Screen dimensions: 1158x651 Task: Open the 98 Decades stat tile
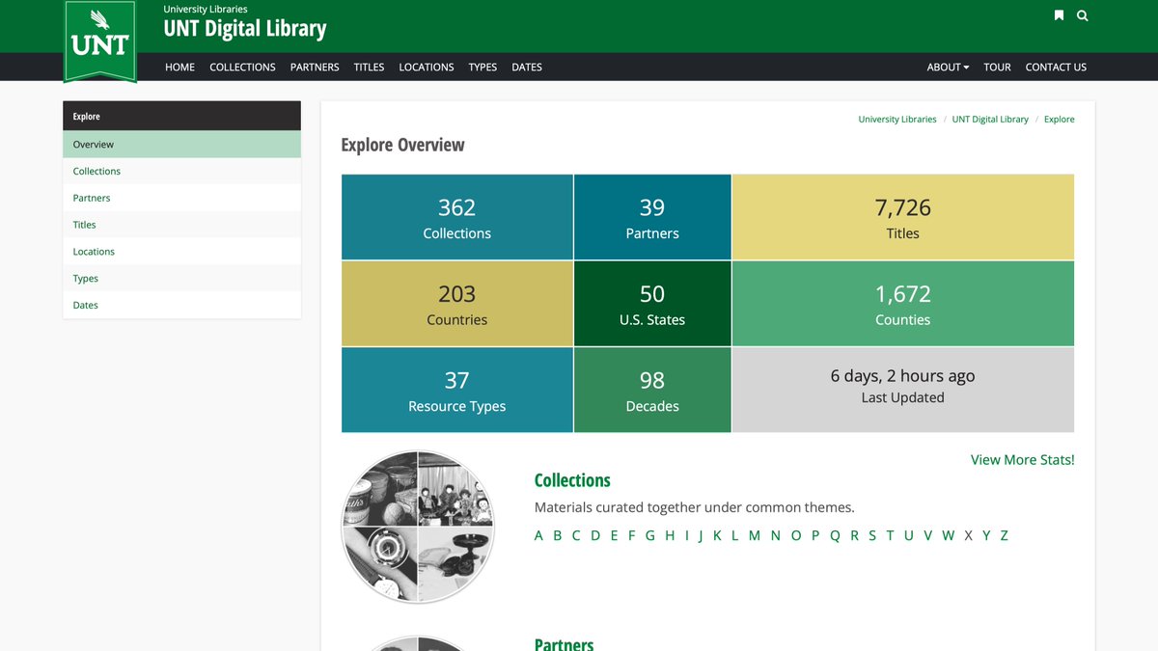[x=652, y=390]
